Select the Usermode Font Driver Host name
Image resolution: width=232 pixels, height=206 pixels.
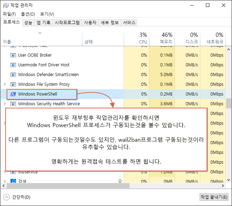coord(44,65)
